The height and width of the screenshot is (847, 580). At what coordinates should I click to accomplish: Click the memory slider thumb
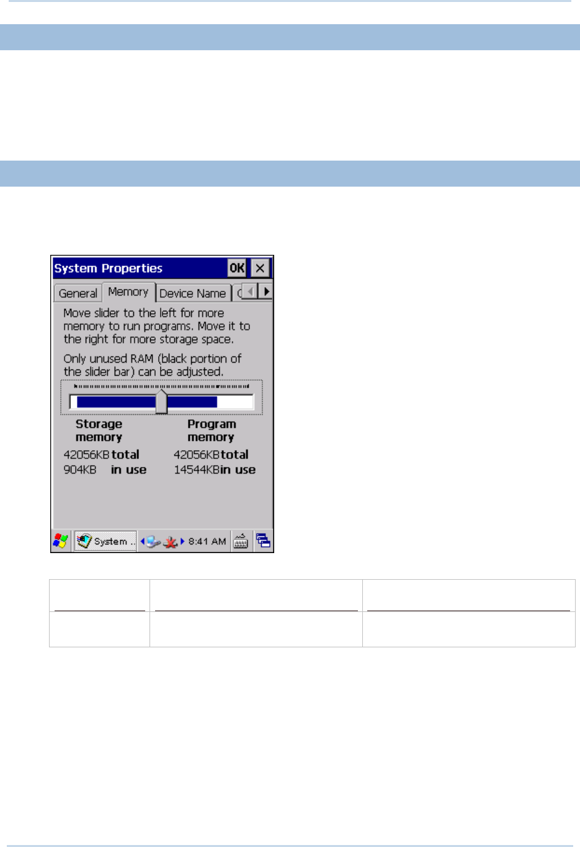tap(161, 401)
